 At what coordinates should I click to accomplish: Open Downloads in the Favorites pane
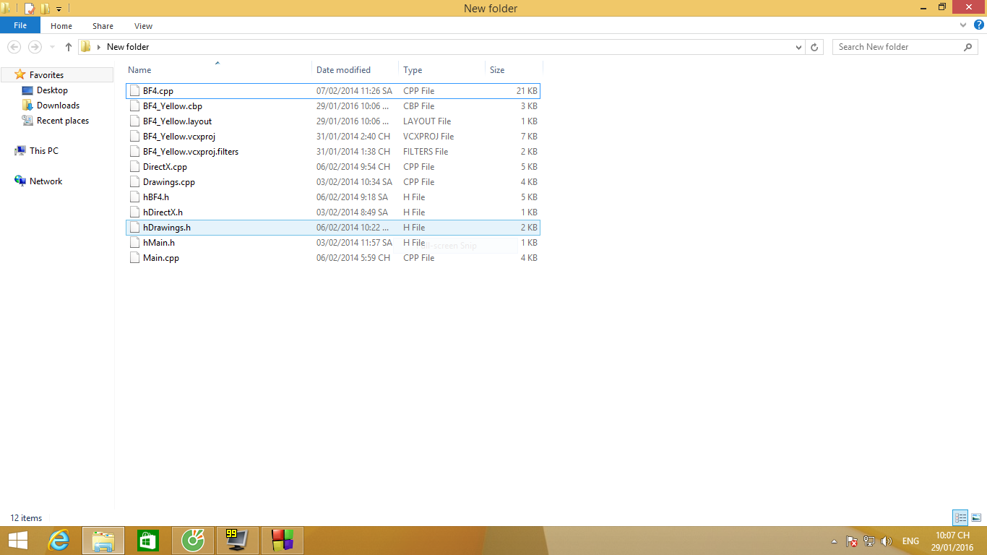[x=58, y=106]
